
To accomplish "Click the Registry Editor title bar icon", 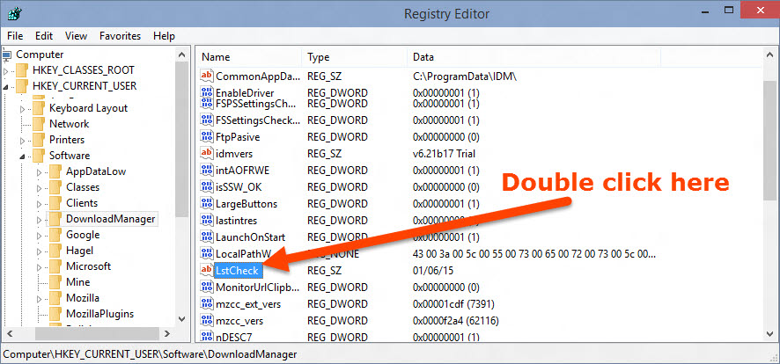I will [x=14, y=14].
